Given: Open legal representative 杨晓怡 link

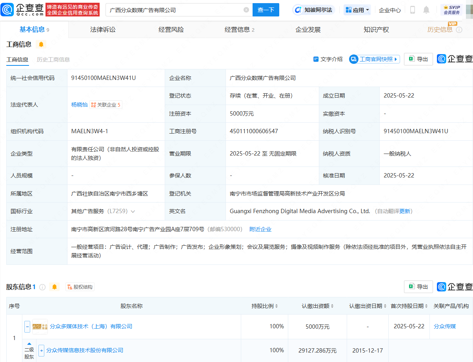Looking at the screenshot, I should tap(79, 105).
